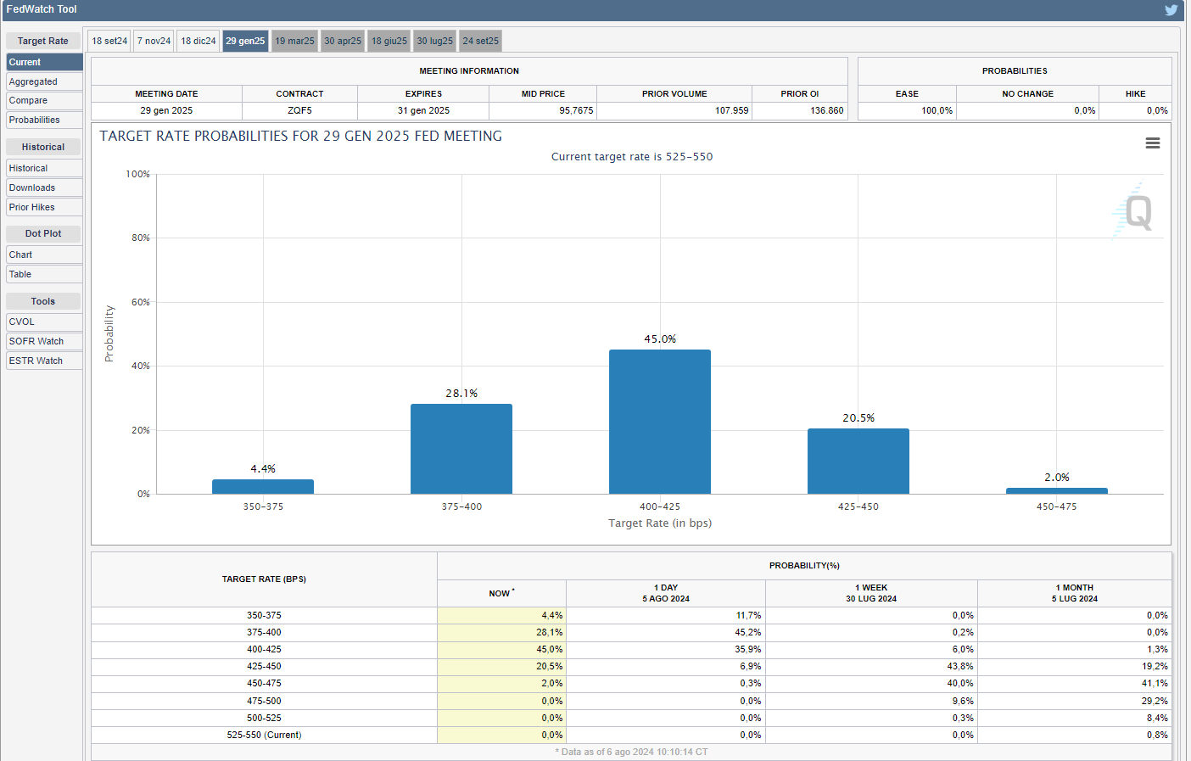Viewport: 1191px width, 761px height.
Task: Click the 400-425 bar showing 45.0%
Action: [659, 422]
